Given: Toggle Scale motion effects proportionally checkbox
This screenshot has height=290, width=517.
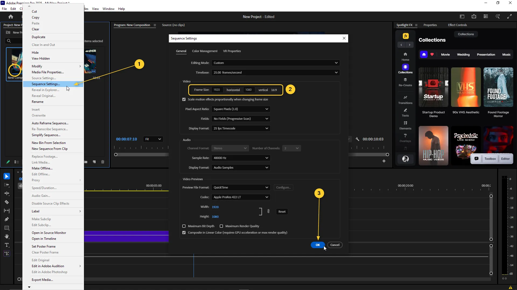Looking at the screenshot, I should pos(184,99).
